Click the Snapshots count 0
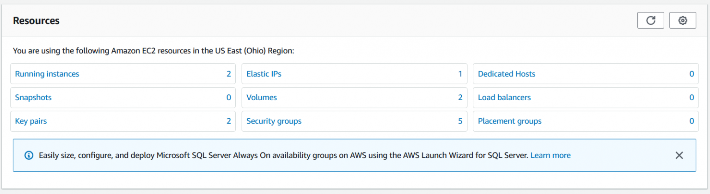The image size is (710, 194). (x=229, y=97)
